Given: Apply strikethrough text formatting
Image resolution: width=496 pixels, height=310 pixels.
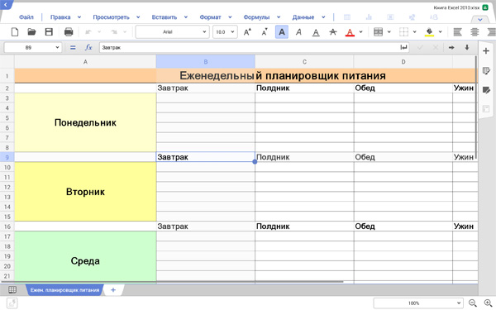Looking at the screenshot, I should click(x=333, y=32).
